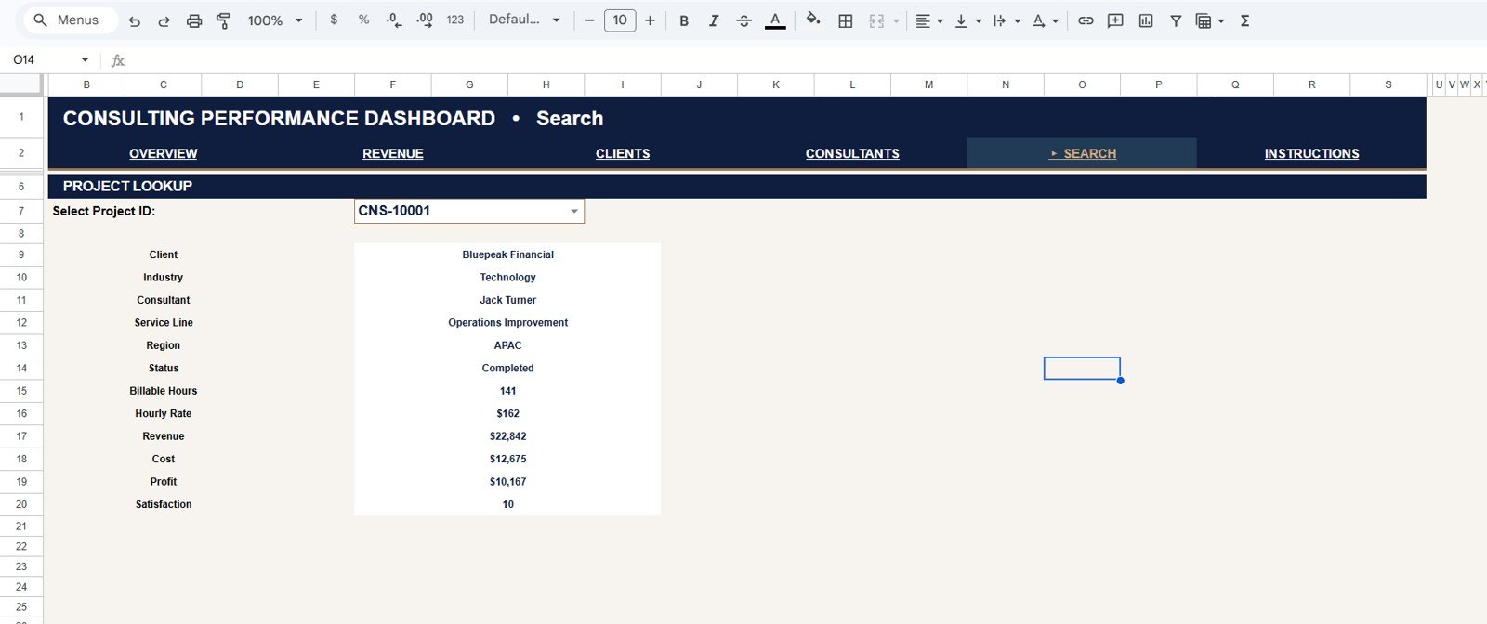Image resolution: width=1487 pixels, height=624 pixels.
Task: Open the 100% zoom dropdown
Action: [275, 20]
